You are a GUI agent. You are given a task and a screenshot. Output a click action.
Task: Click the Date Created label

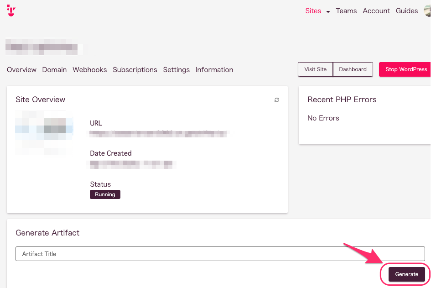click(111, 153)
